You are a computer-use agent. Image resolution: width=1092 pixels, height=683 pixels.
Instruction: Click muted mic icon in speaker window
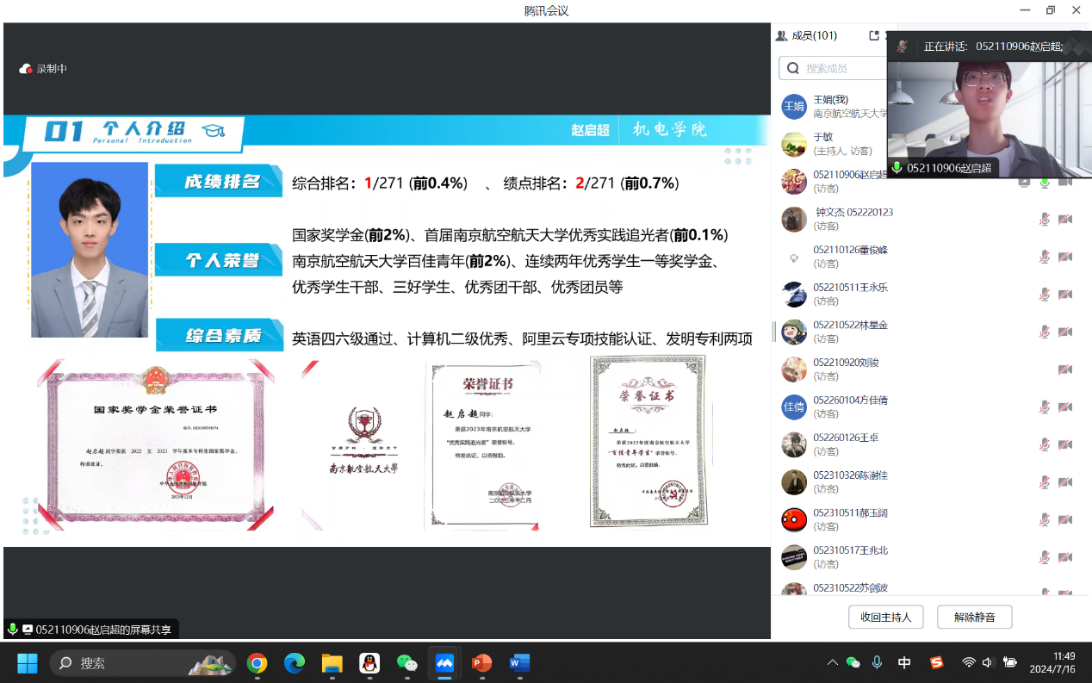tap(902, 47)
